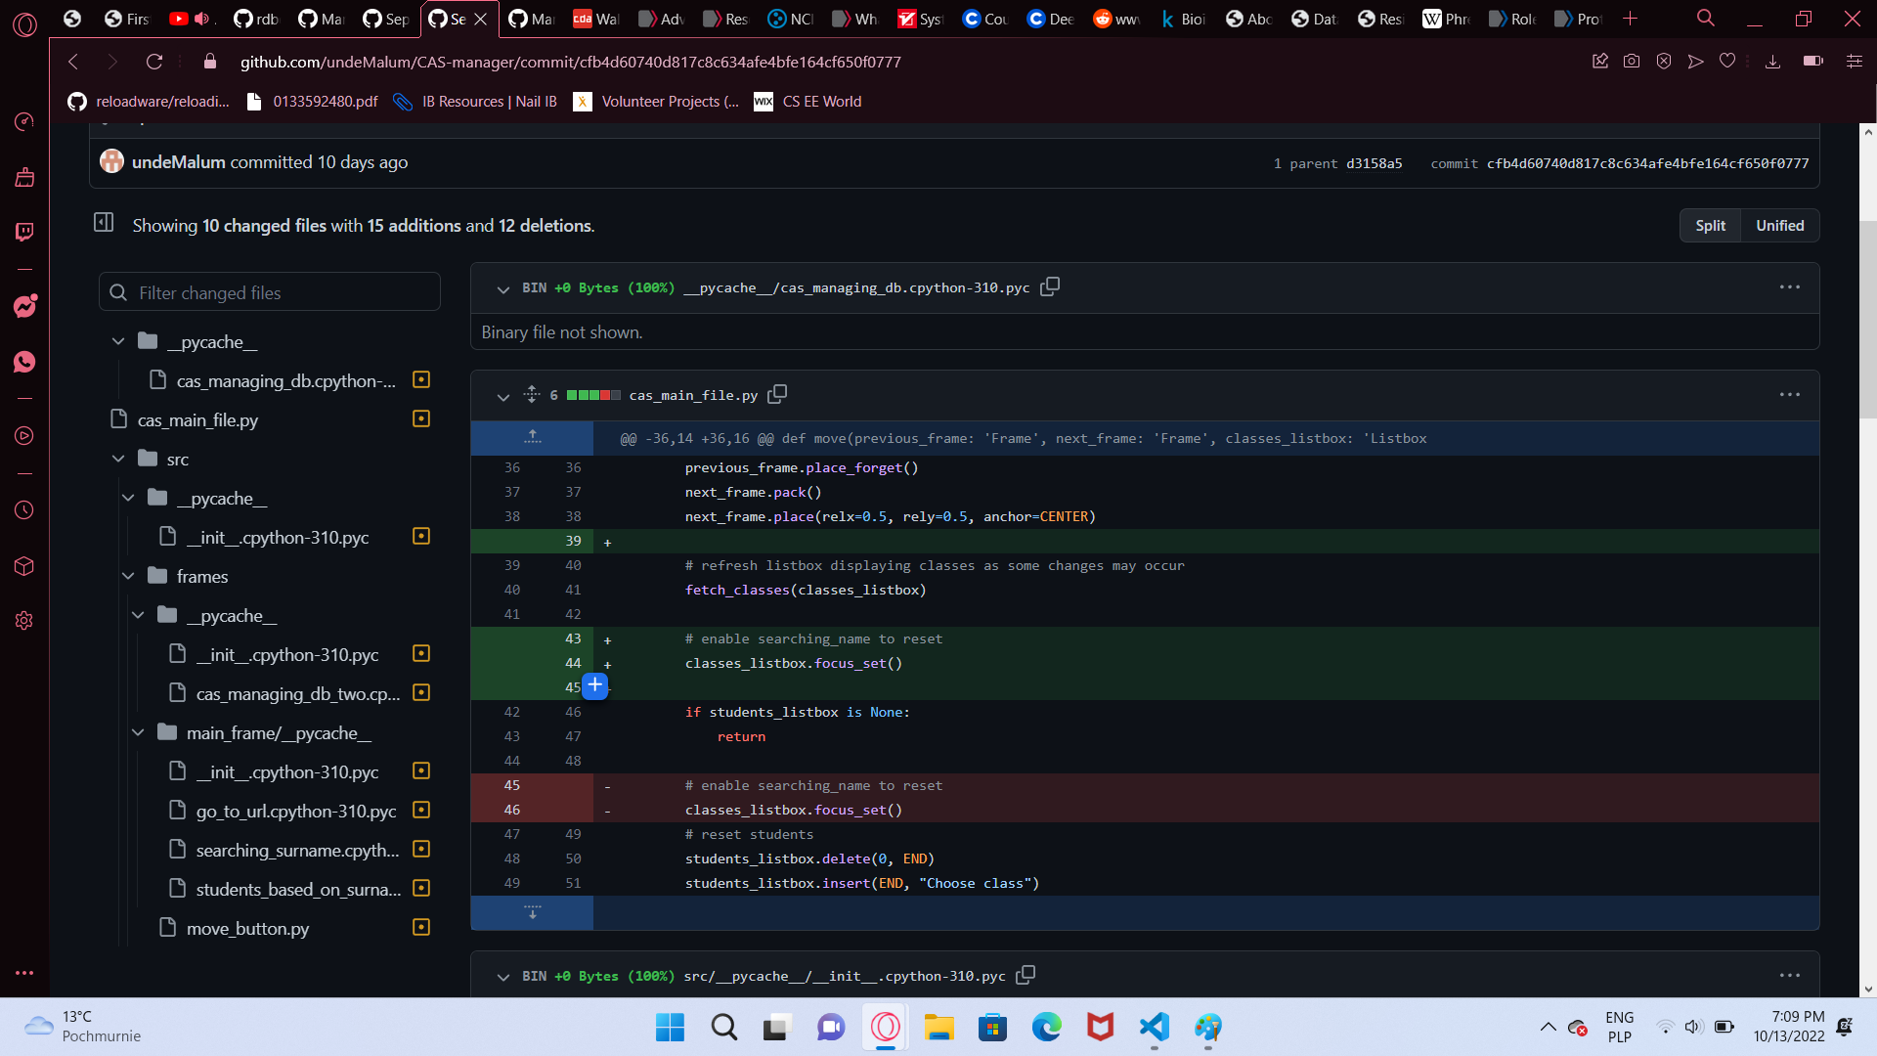The image size is (1877, 1056).
Task: Take snapshot camera icon in address bar
Action: click(1632, 62)
